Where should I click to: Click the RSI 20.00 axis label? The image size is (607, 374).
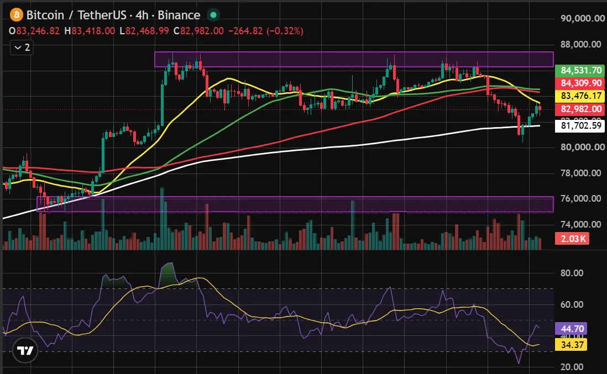coord(572,367)
